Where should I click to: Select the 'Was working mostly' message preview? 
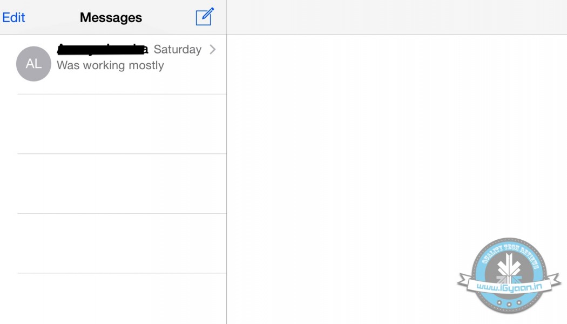[x=110, y=65]
